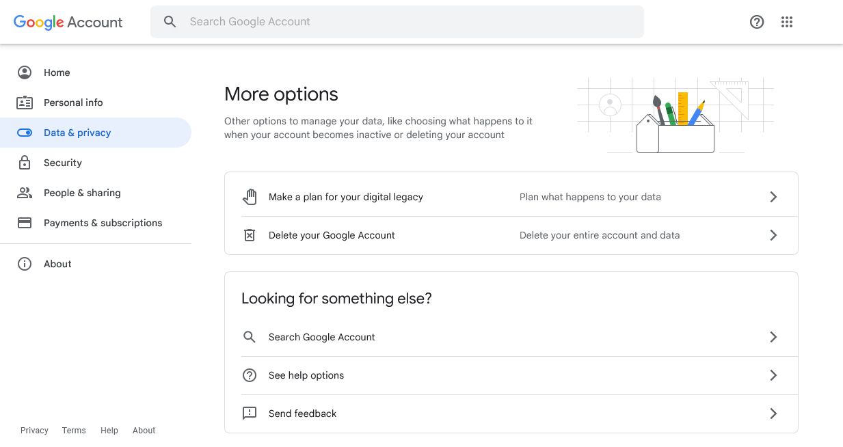Open the Privacy link in the footer

pos(34,430)
